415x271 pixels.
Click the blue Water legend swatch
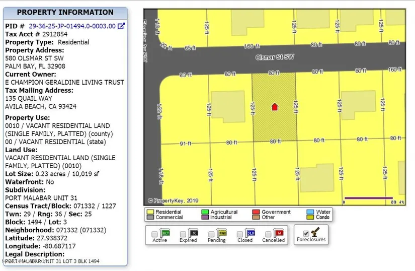tap(310, 212)
